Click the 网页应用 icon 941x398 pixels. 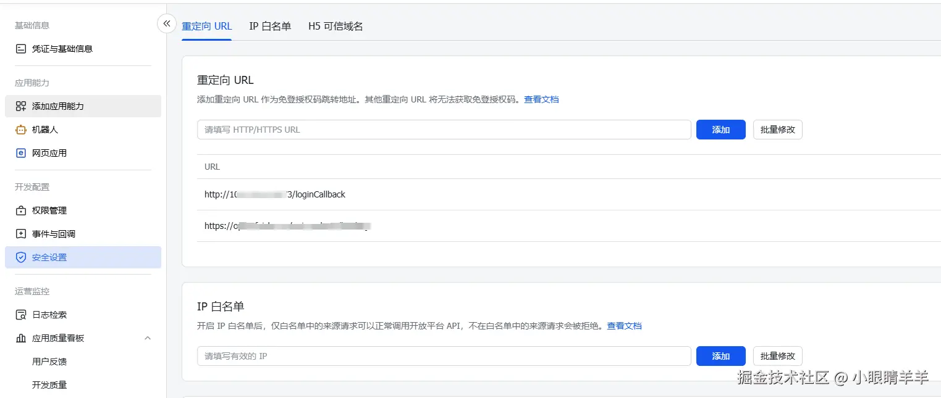click(21, 153)
